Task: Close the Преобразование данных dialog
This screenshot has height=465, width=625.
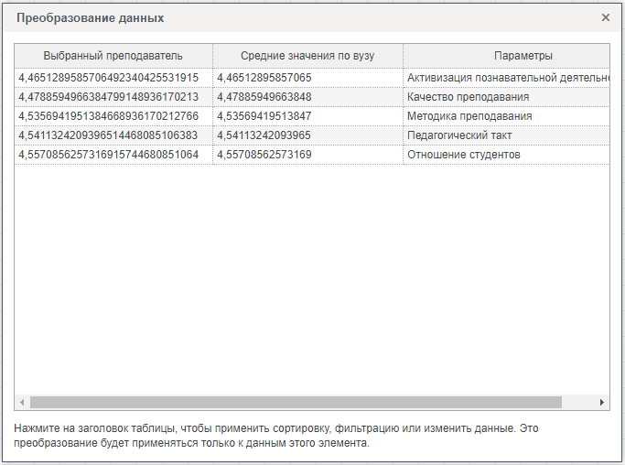Action: 605,17
